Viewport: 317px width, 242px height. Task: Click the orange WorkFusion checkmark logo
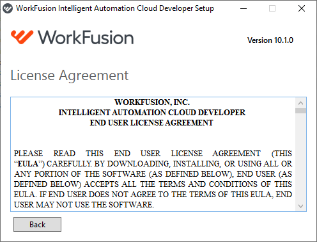pos(22,37)
